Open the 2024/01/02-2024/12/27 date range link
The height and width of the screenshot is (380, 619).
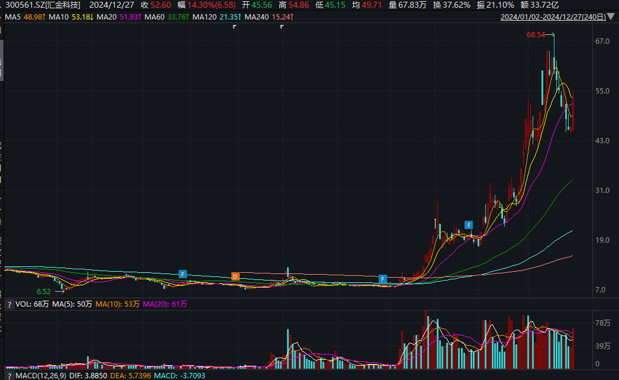(553, 17)
